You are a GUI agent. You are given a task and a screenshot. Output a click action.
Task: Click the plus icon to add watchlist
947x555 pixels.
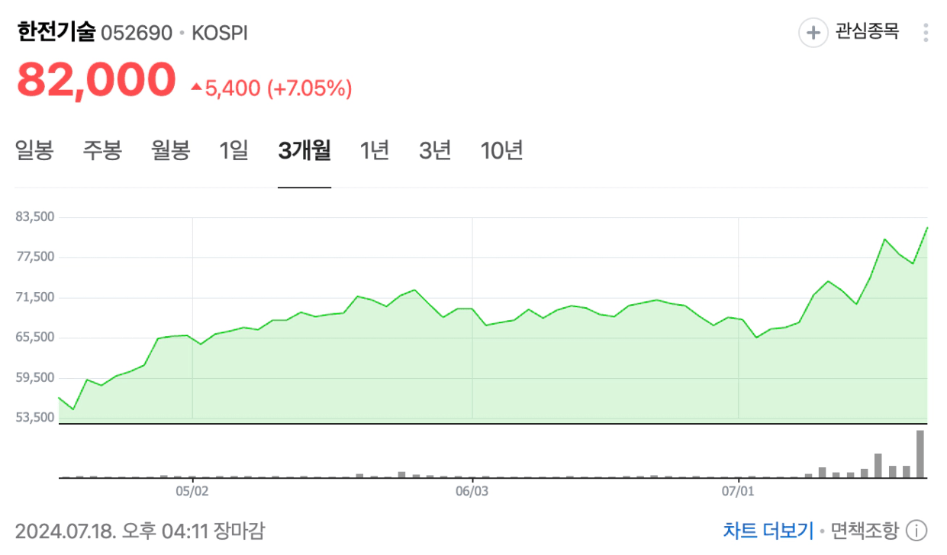[813, 33]
